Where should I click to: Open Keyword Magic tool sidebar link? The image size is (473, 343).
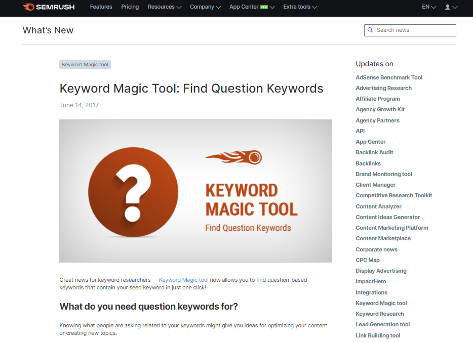pyautogui.click(x=381, y=303)
